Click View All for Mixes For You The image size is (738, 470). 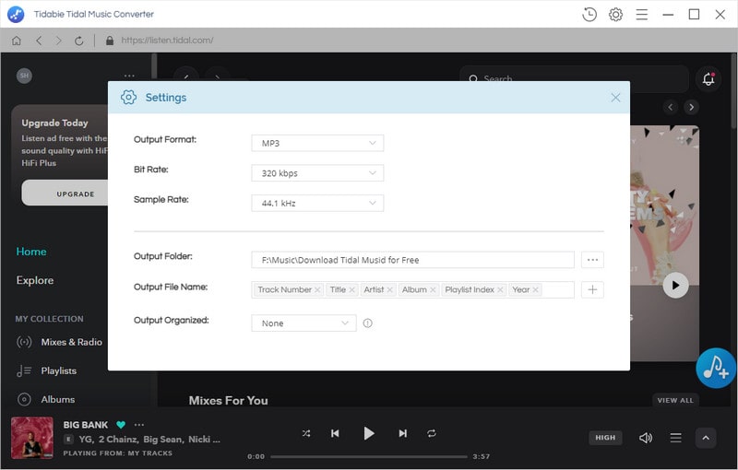click(675, 400)
